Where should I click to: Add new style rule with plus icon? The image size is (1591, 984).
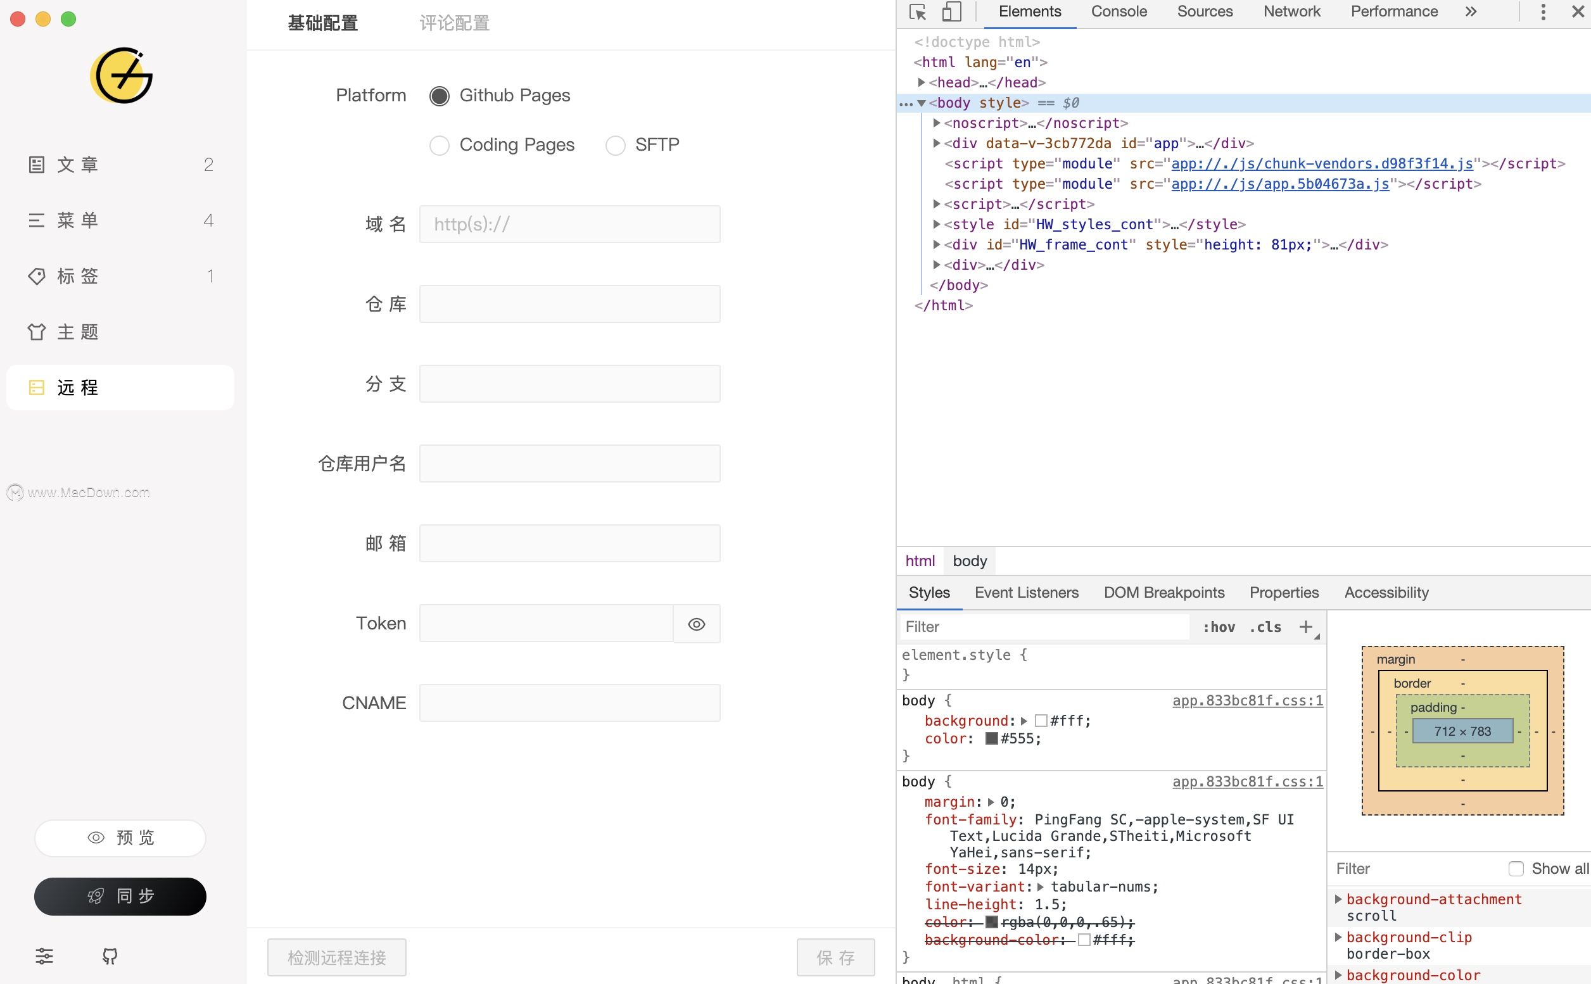pyautogui.click(x=1306, y=627)
